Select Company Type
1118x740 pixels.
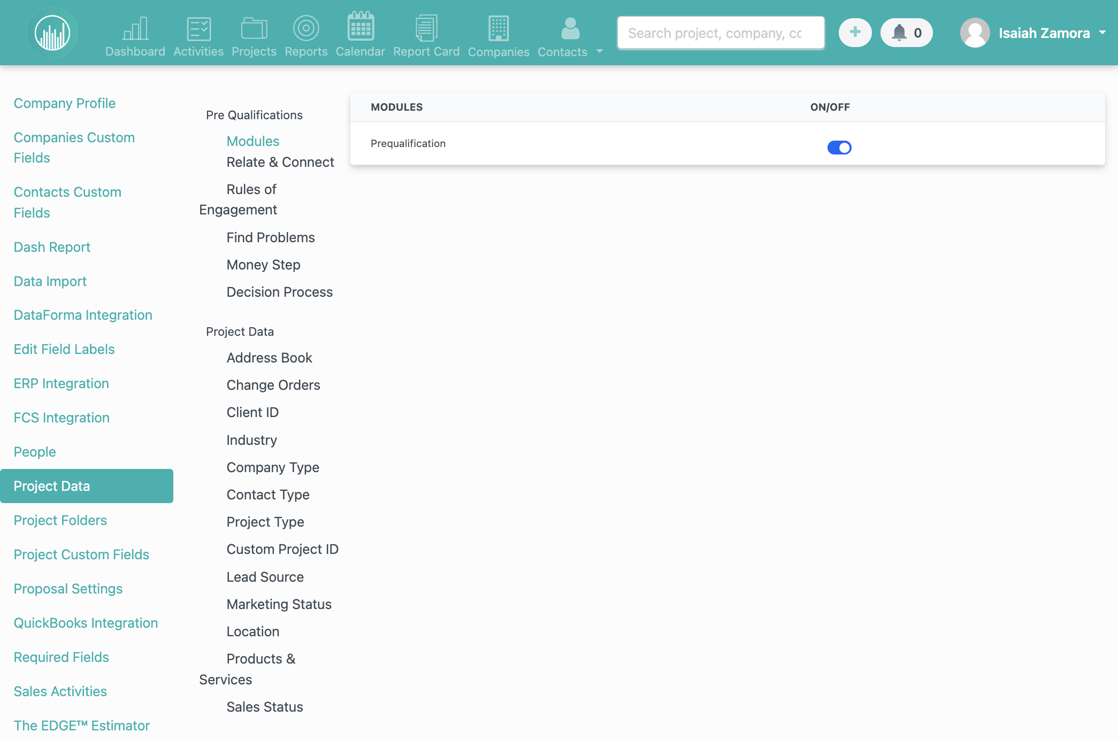273,467
